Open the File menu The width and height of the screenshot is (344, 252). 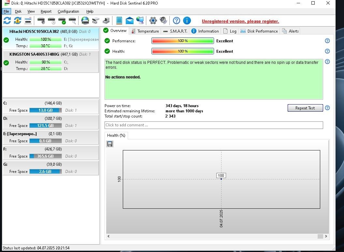click(x=7, y=11)
